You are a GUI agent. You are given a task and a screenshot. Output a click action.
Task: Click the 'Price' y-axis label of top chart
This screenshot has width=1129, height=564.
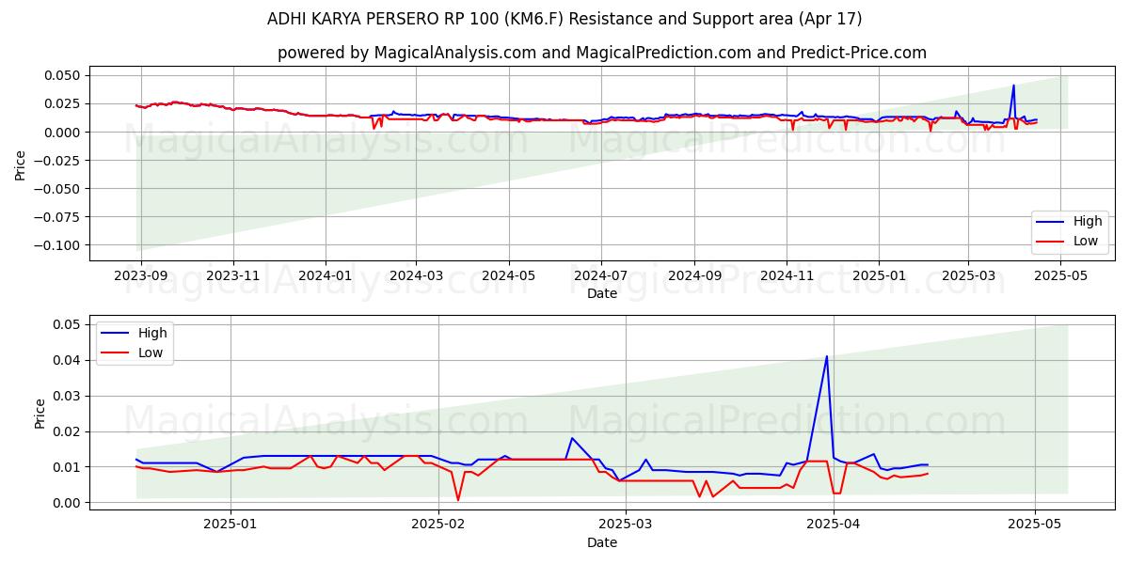(x=21, y=164)
